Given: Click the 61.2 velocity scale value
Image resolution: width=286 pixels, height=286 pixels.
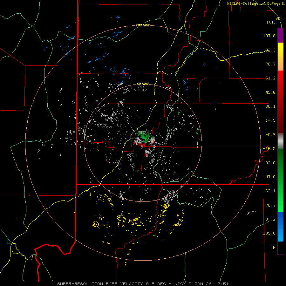Looking at the screenshot, I should (270, 78).
